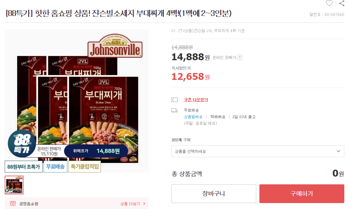Select the product thumbnail under main image

[14, 185]
